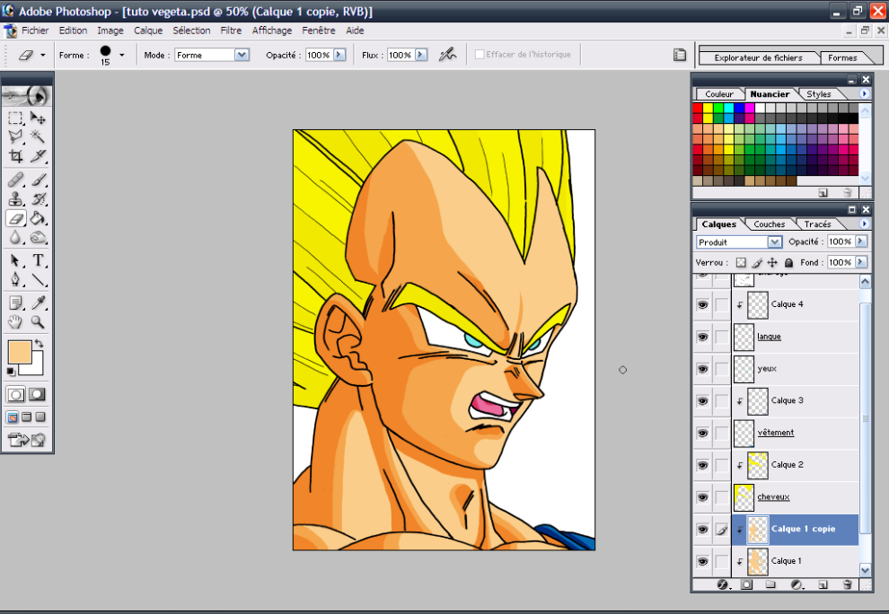Select the Move tool
Image resolution: width=889 pixels, height=614 pixels.
pyautogui.click(x=38, y=118)
